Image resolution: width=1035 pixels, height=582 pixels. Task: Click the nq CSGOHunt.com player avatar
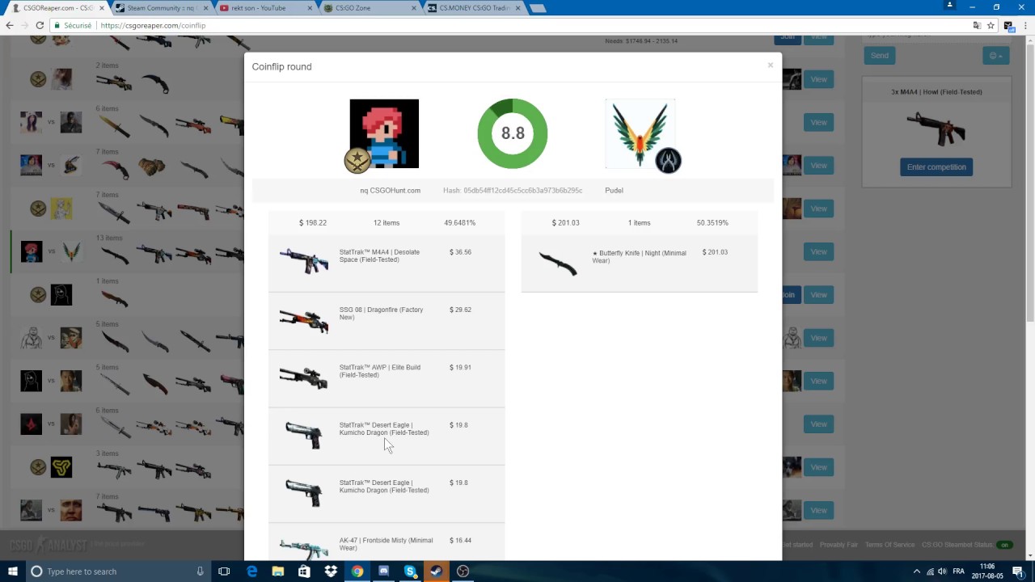pos(384,133)
